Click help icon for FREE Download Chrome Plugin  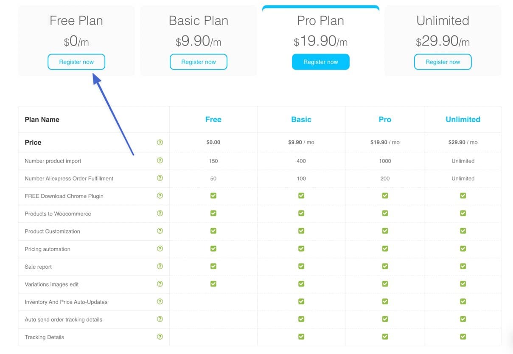(160, 196)
